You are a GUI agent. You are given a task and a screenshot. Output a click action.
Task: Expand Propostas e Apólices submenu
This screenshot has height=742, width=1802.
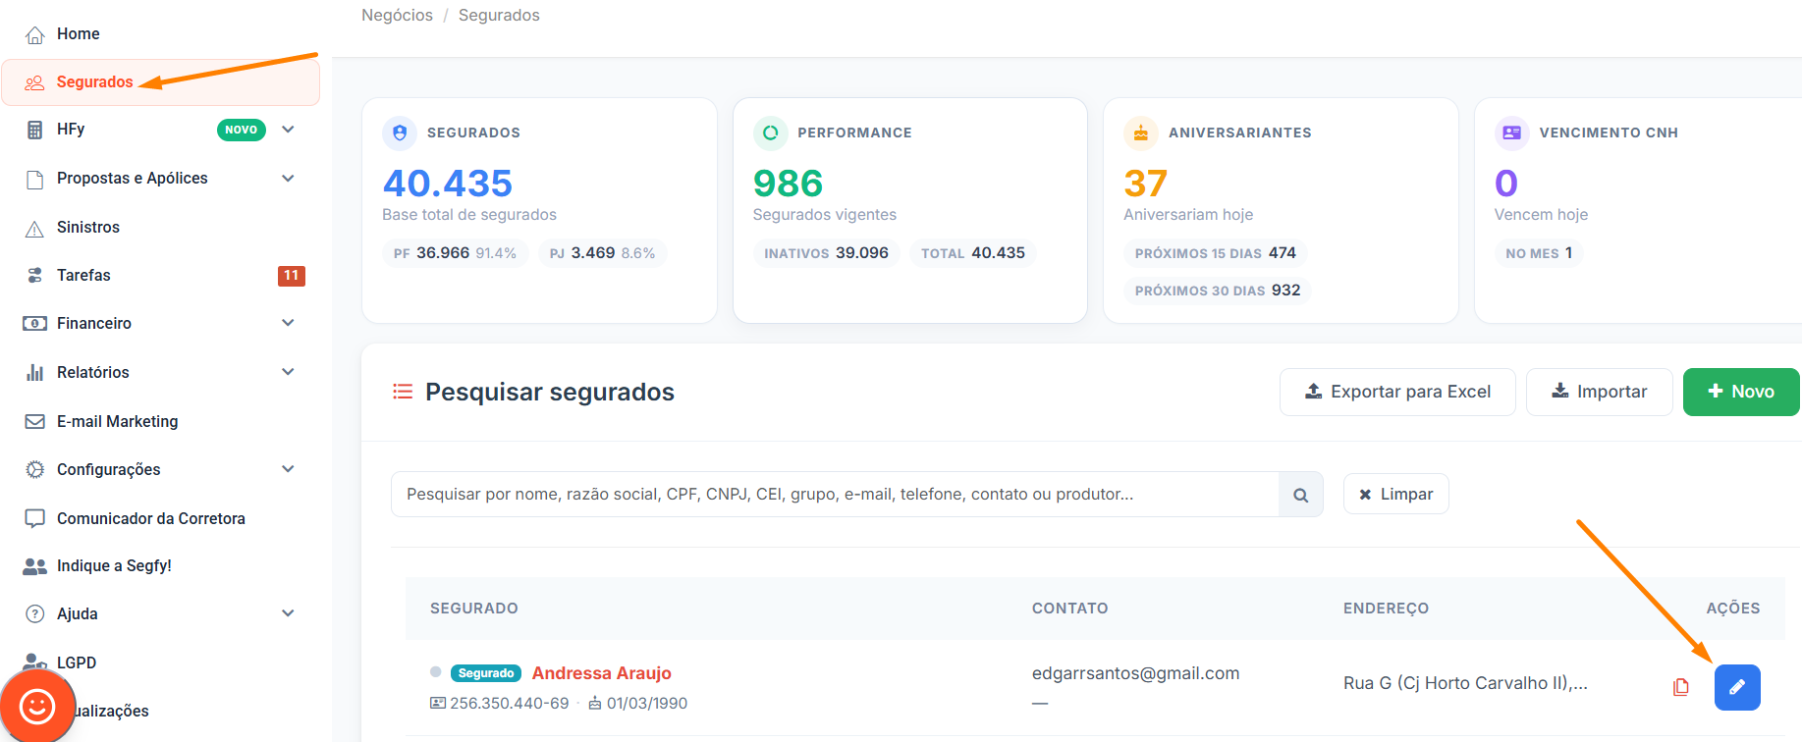pos(288,179)
